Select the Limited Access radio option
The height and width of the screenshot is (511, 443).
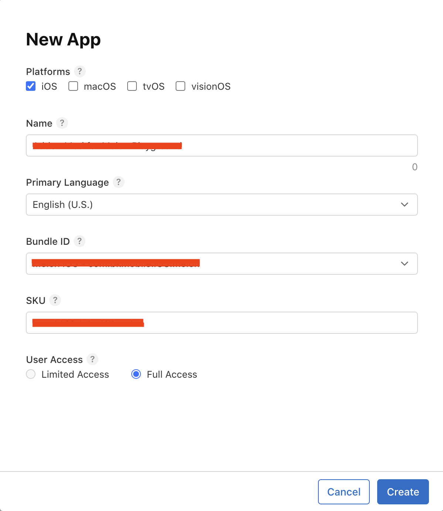[x=31, y=374]
